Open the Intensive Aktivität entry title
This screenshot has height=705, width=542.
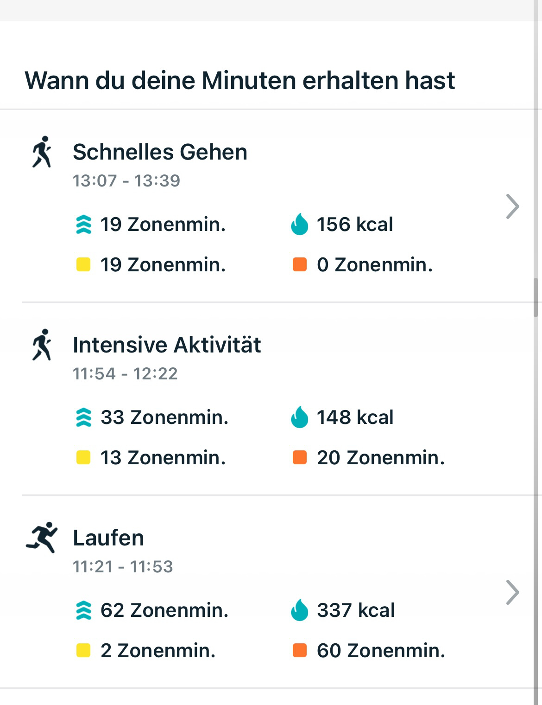tap(167, 345)
